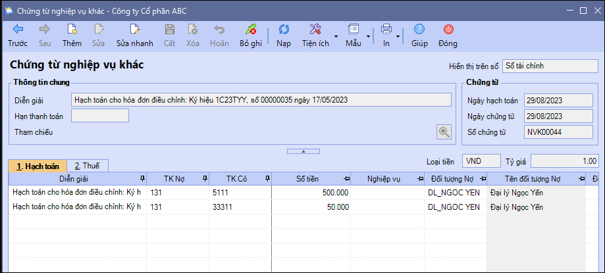The height and width of the screenshot is (273, 605).
Task: Select the Hạch toán tab
Action: click(x=38, y=166)
